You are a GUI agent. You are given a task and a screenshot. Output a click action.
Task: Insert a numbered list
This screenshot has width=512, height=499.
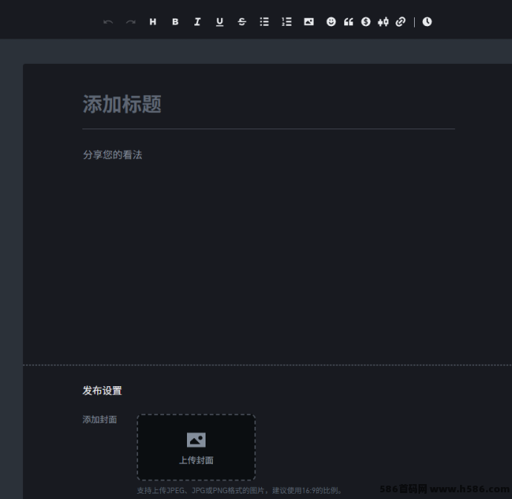[286, 22]
